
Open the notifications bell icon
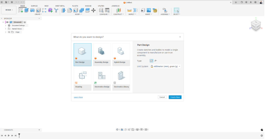251,2
